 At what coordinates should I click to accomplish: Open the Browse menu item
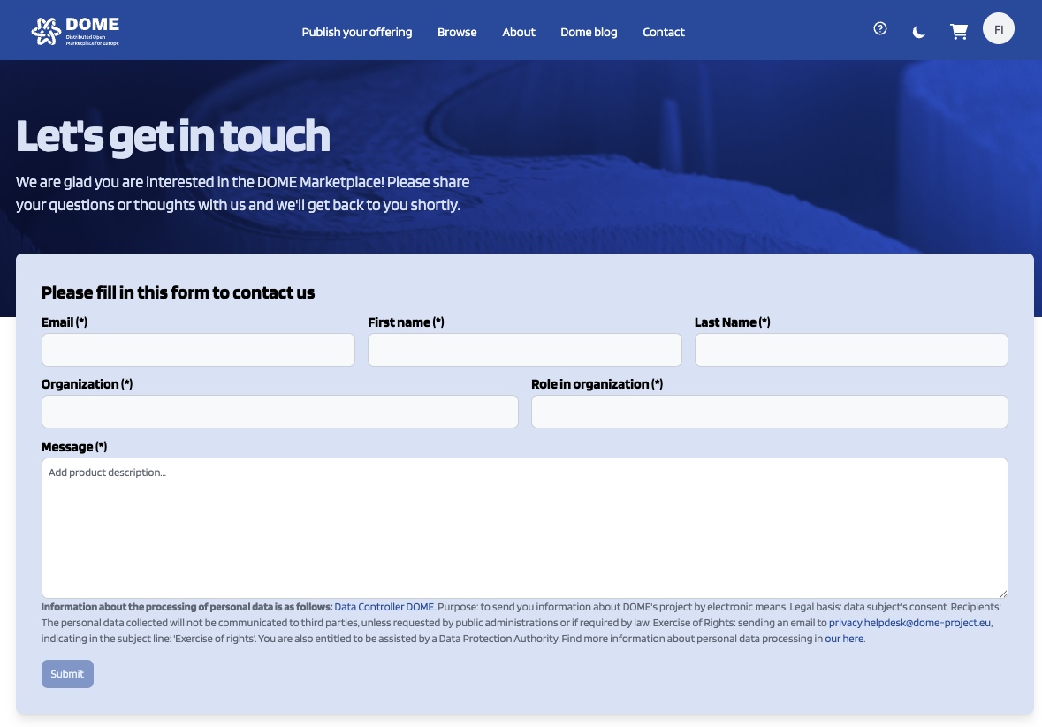(x=457, y=32)
